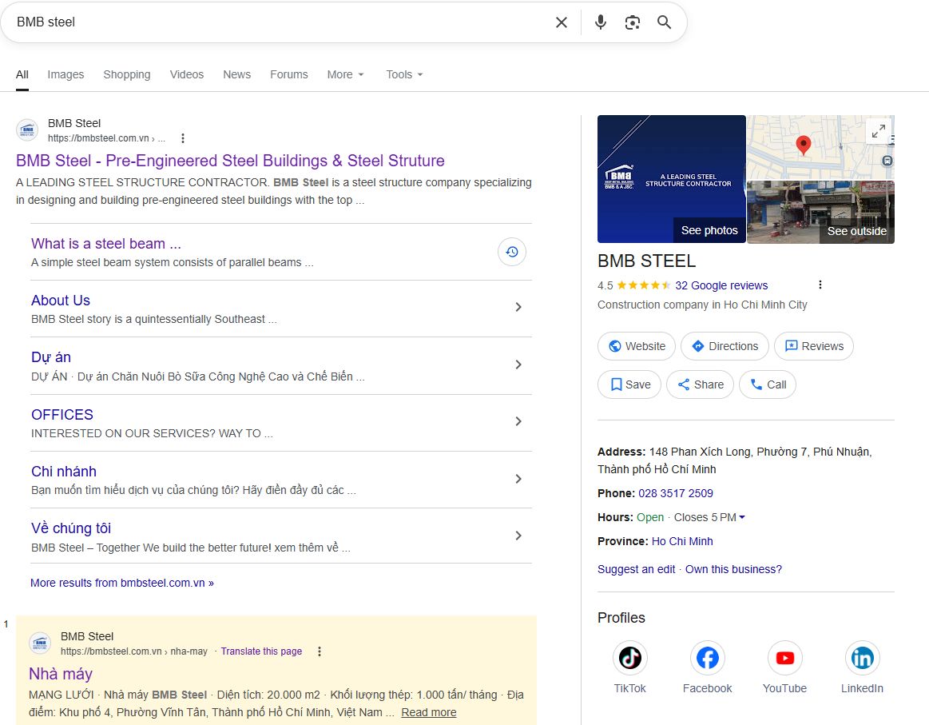The image size is (929, 725).
Task: Open BMB Steel's Facebook profile
Action: [707, 657]
